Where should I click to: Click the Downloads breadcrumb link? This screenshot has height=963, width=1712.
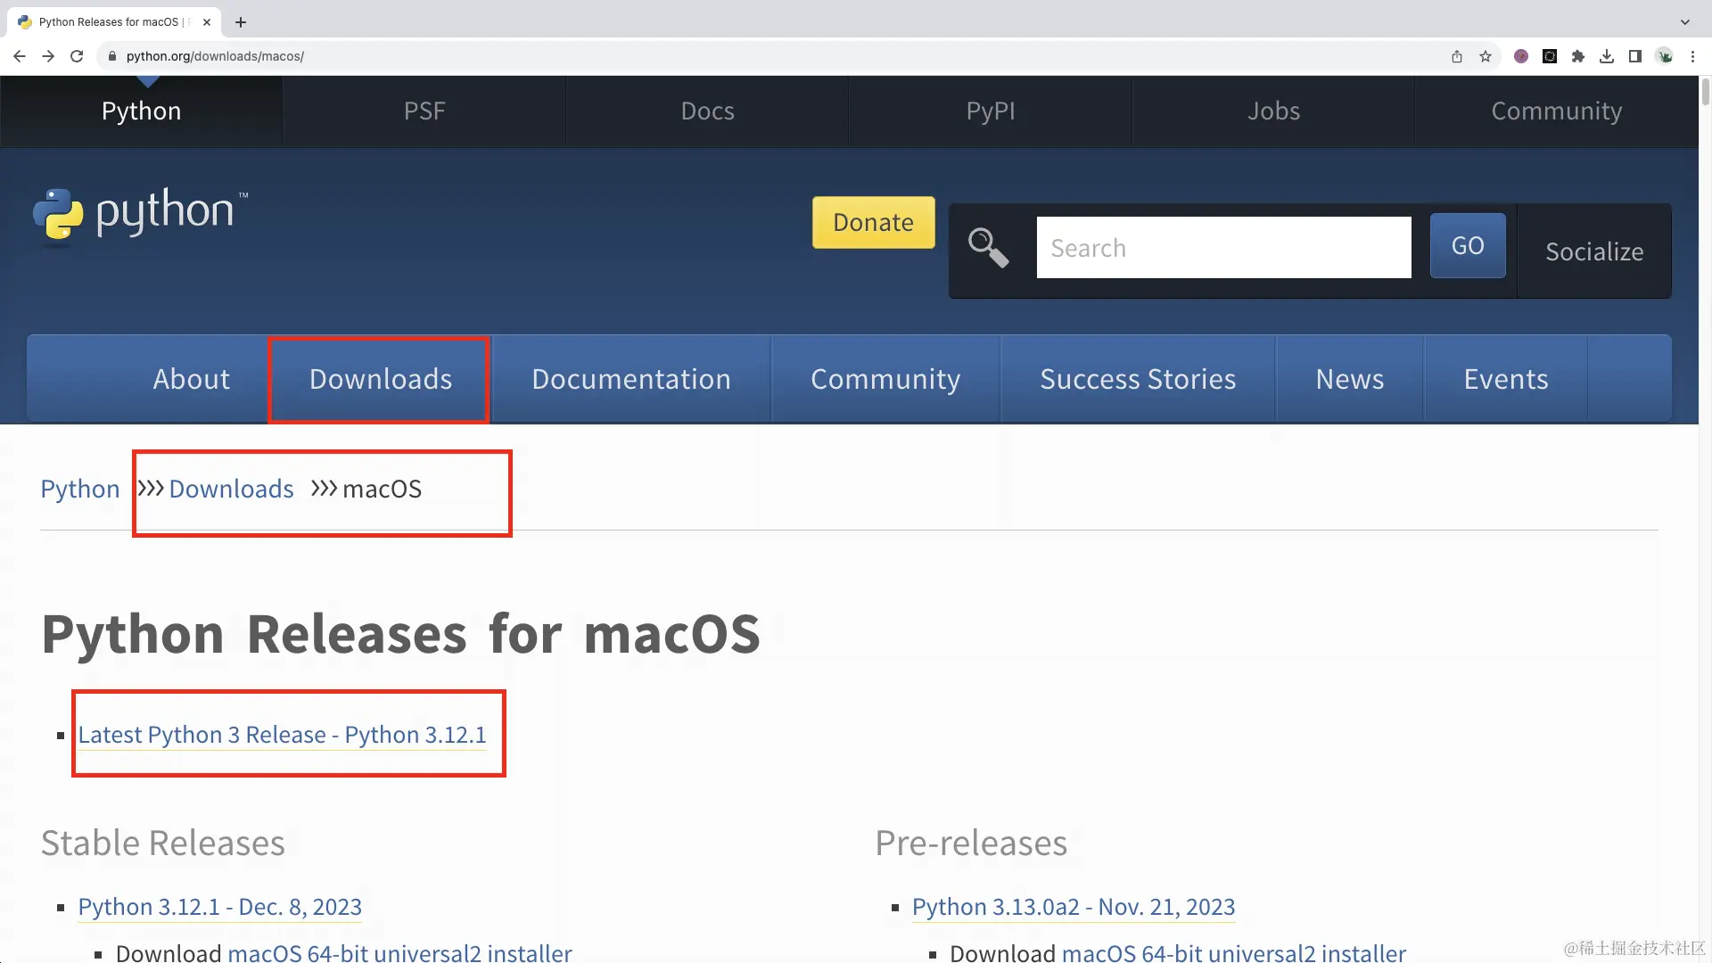(231, 489)
